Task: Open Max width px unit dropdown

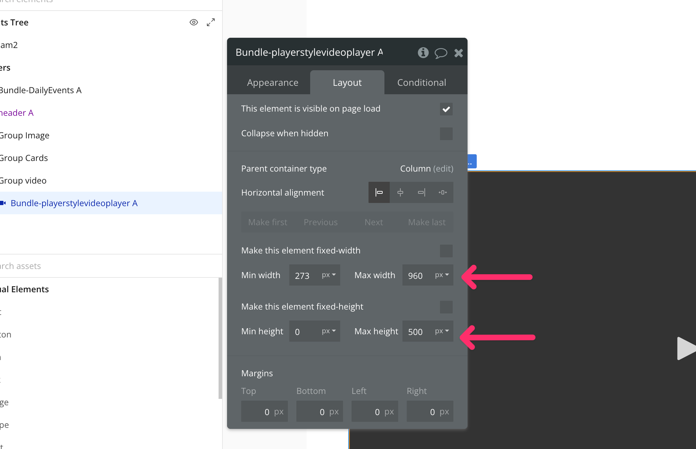Action: [442, 275]
